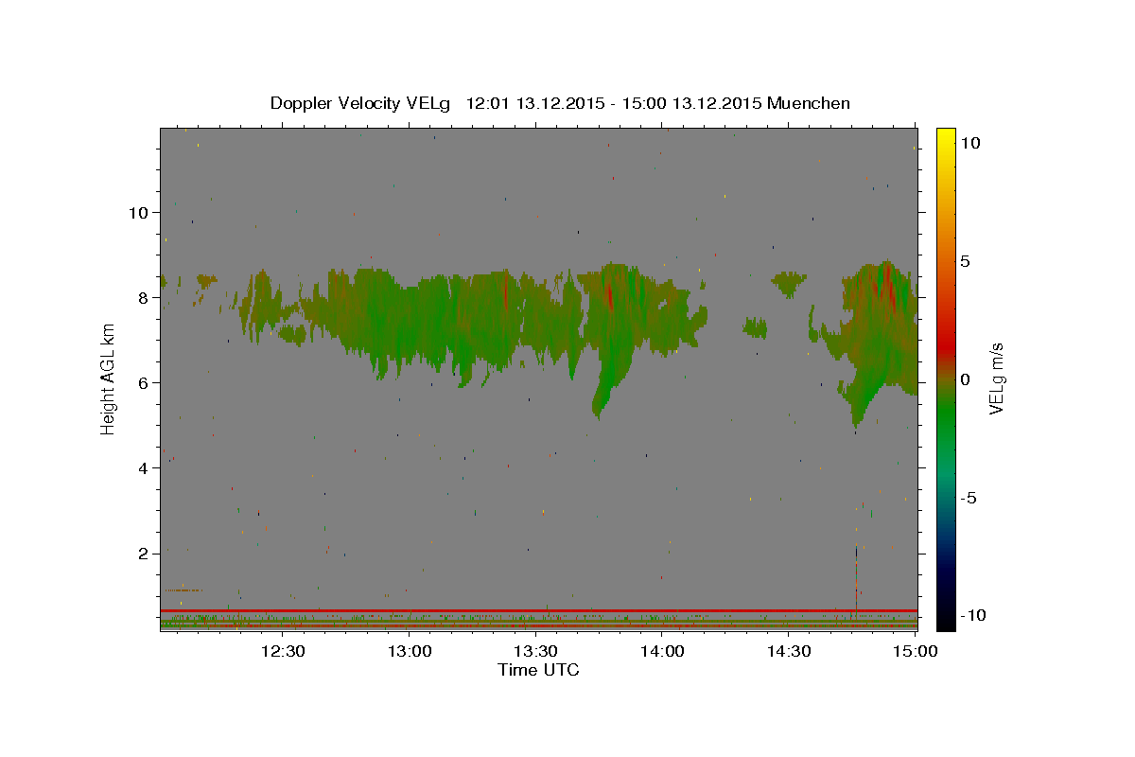Click the small isolated cloud patch near 14:22

(x=755, y=328)
